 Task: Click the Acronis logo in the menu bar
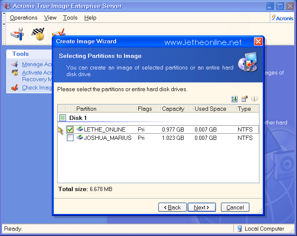[x=282, y=18]
